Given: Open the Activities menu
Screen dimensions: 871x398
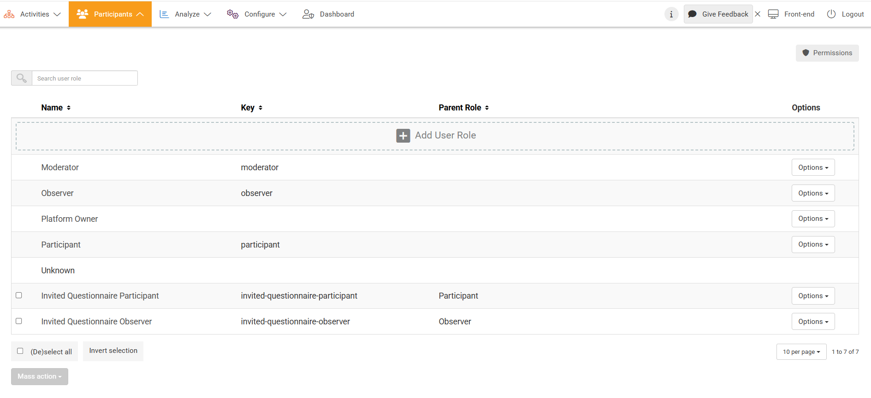Looking at the screenshot, I should (x=32, y=14).
